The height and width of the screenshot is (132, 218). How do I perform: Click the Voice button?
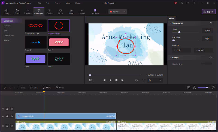(60, 88)
